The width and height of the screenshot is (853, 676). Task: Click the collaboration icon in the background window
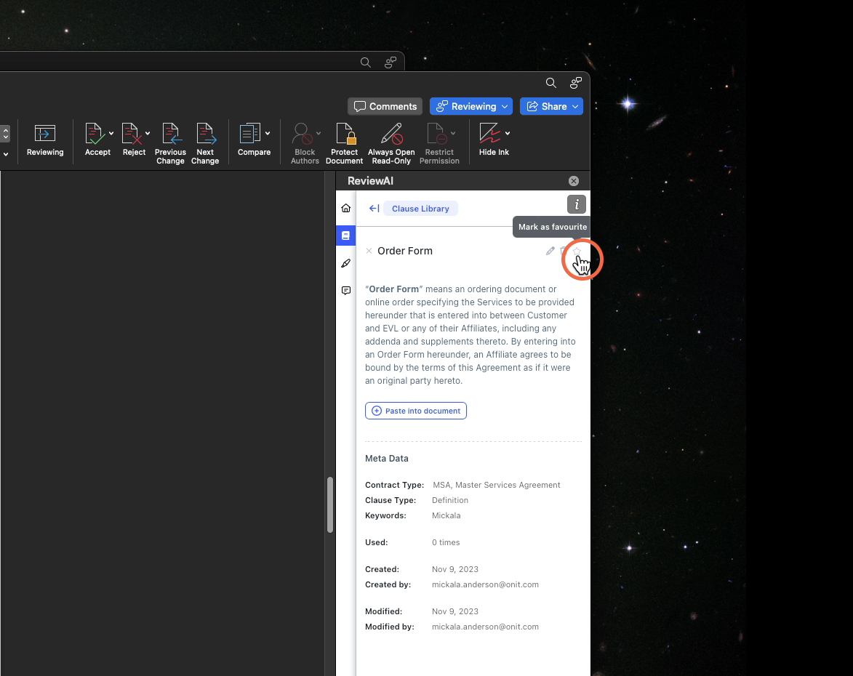coord(391,63)
